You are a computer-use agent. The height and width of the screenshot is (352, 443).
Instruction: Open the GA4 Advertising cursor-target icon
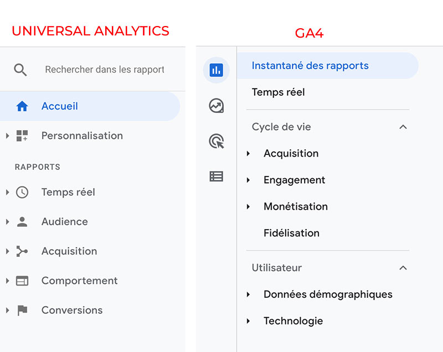click(x=216, y=141)
